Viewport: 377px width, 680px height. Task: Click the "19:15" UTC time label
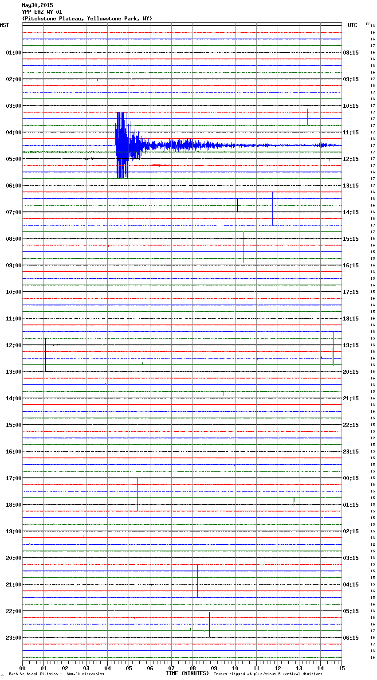(x=351, y=345)
